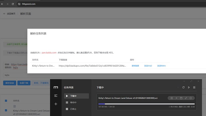Image resolution: width=206 pixels, height=116 pixels.
Task: Resume all tasks in Motrix
Action: point(189,87)
